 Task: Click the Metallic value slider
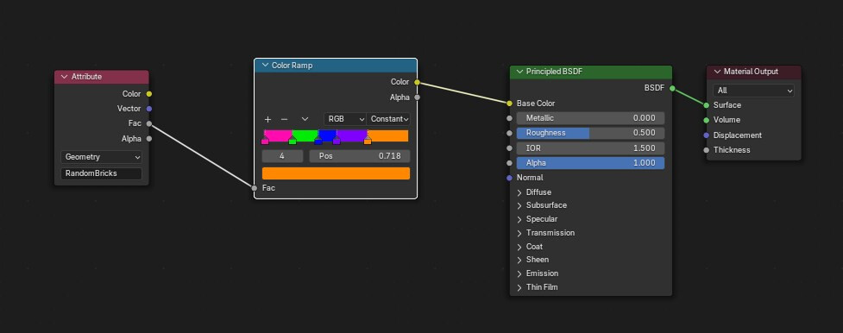[x=590, y=118]
